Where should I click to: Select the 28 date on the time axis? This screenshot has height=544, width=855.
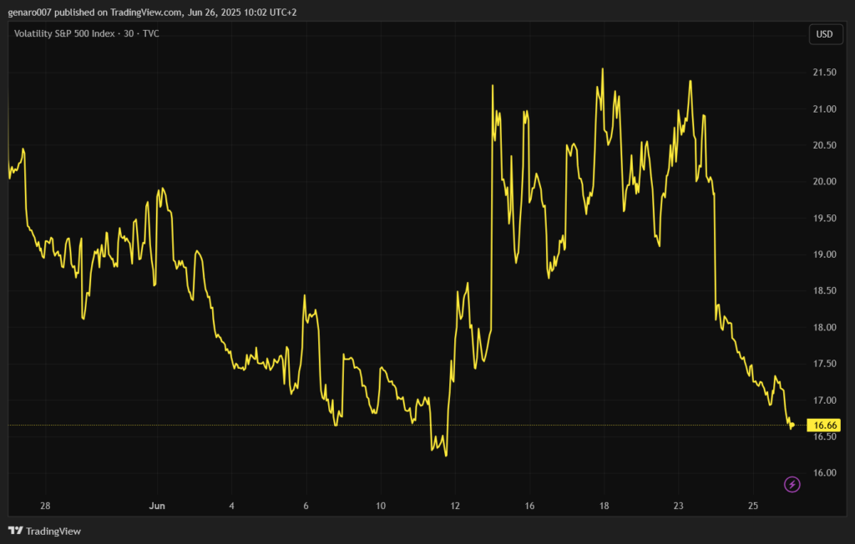(45, 506)
